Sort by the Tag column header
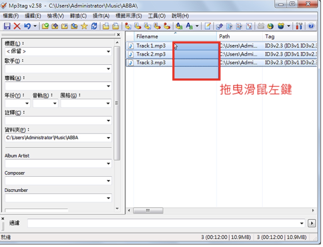Viewport: 323px width, 247px height. coord(290,36)
